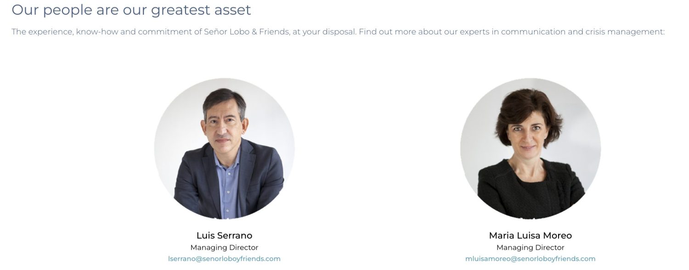Viewport: 689px width, 270px height.
Task: Click Luis Serrano's email address link
Action: pos(224,259)
